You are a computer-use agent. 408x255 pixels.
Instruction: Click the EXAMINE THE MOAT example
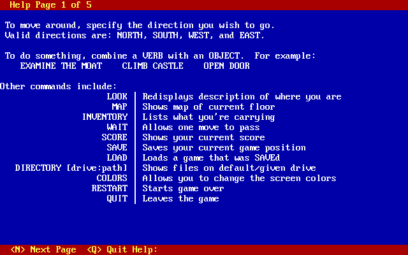pyautogui.click(x=61, y=66)
